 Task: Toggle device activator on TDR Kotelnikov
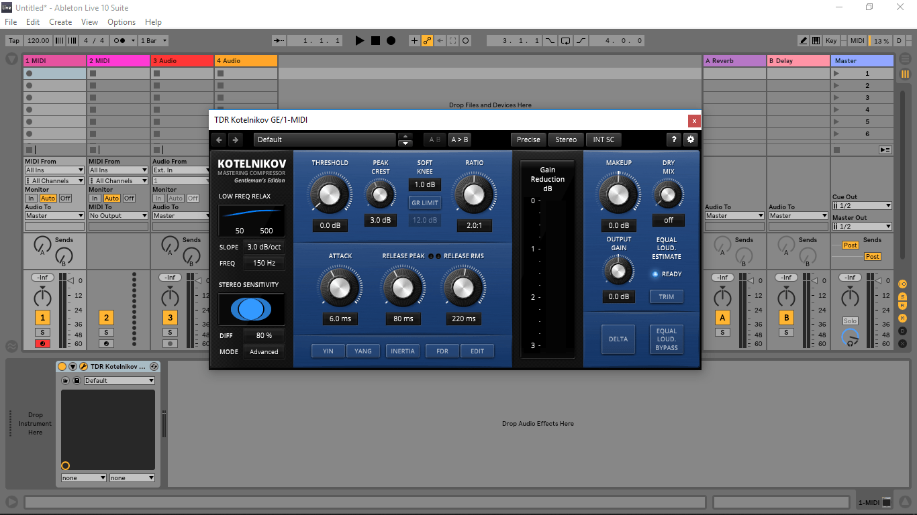coord(62,367)
